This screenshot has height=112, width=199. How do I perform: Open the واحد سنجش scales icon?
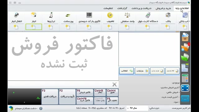(127, 15)
